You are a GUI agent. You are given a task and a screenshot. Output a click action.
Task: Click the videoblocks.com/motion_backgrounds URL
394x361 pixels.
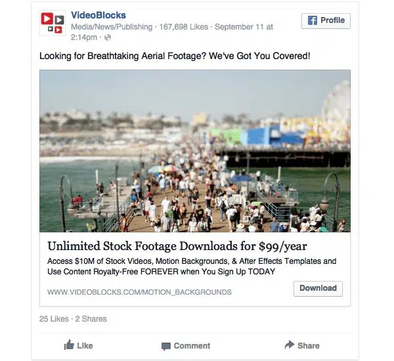tap(139, 292)
